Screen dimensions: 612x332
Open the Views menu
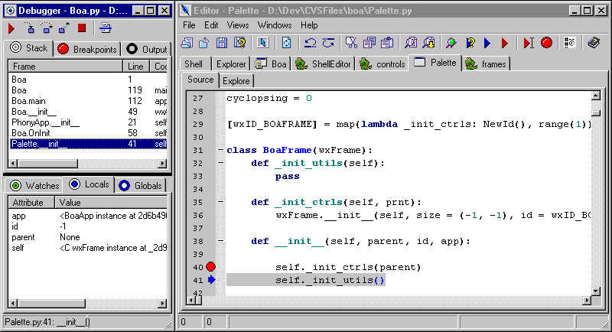point(238,24)
